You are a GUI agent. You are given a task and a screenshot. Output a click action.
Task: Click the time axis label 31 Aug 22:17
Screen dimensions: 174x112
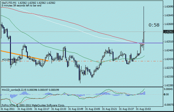(x=42, y=109)
